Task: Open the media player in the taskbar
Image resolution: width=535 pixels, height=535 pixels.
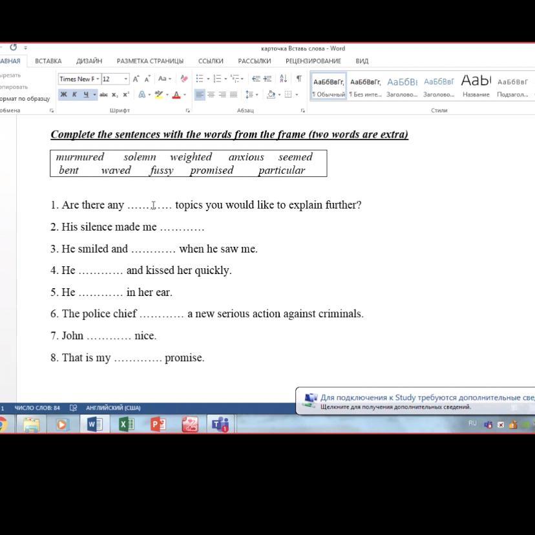Action: tap(62, 425)
